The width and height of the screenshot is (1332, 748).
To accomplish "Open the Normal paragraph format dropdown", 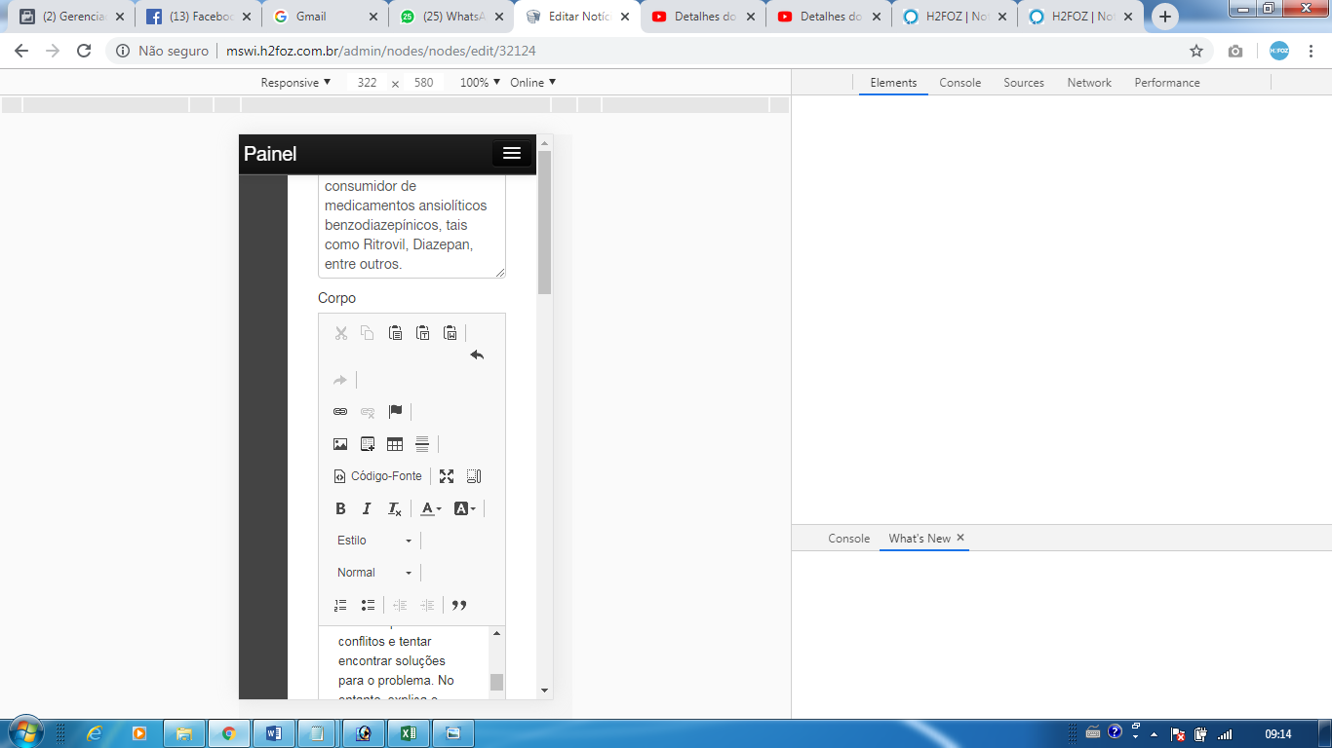I will point(374,573).
